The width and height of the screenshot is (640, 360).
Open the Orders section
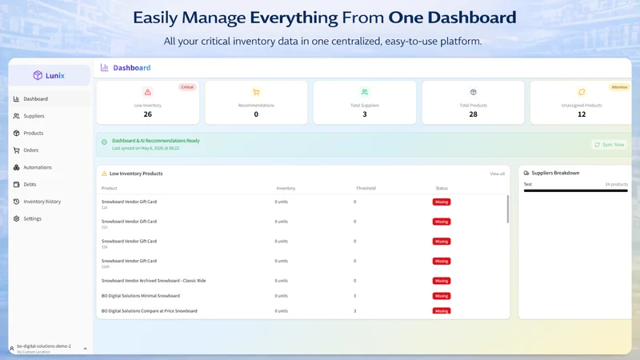(50, 150)
